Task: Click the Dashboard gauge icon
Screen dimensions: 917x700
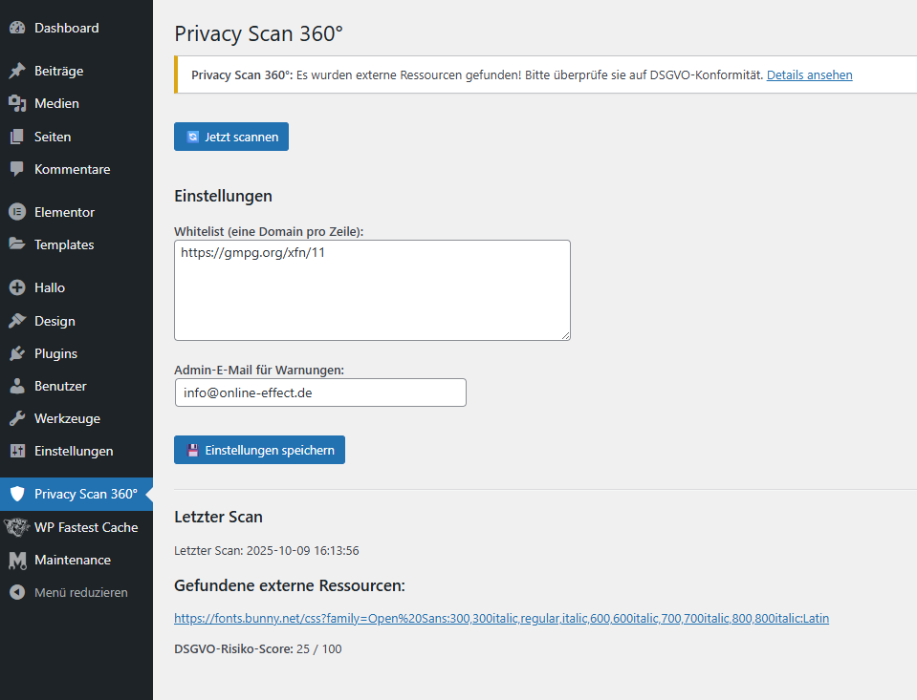Action: (x=16, y=29)
